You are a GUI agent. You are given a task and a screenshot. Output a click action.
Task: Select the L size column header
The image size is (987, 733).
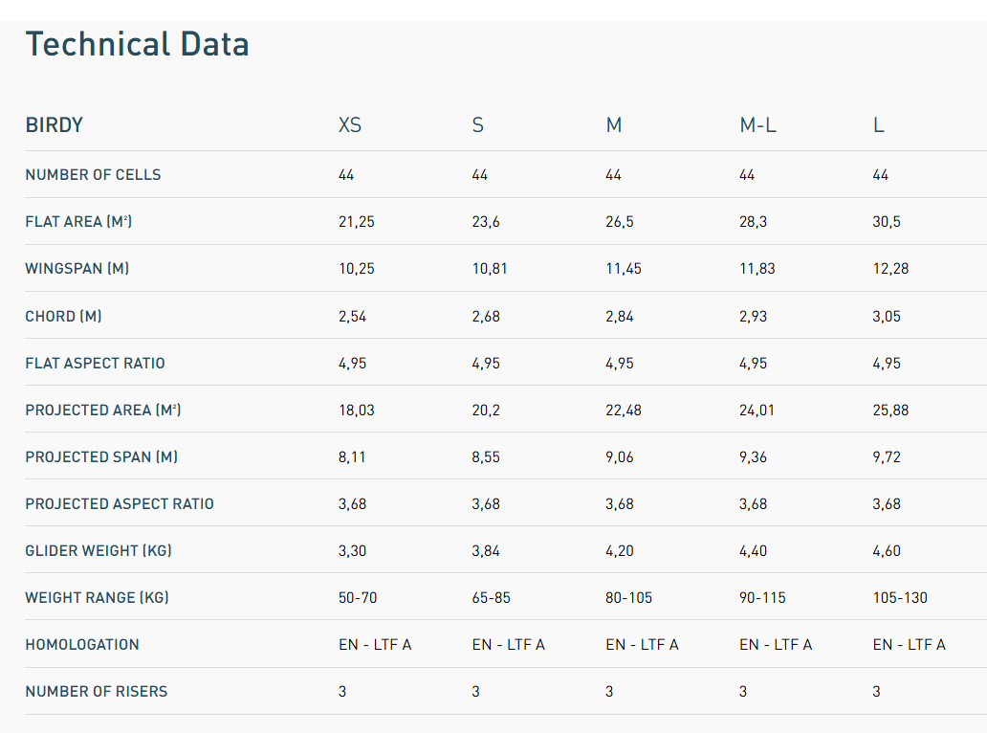[878, 125]
